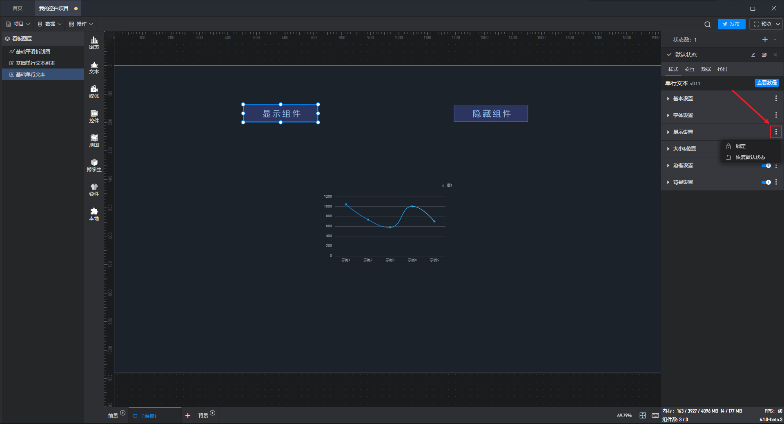
Task: Switch to the 数据 tab in properties panel
Action: [x=706, y=69]
